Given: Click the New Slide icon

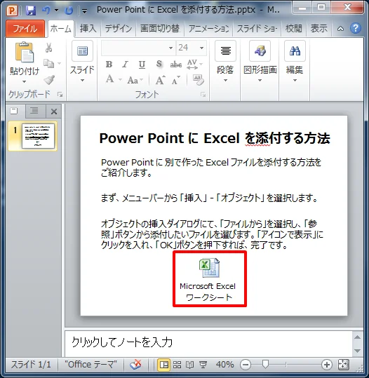Looking at the screenshot, I should click(x=82, y=51).
